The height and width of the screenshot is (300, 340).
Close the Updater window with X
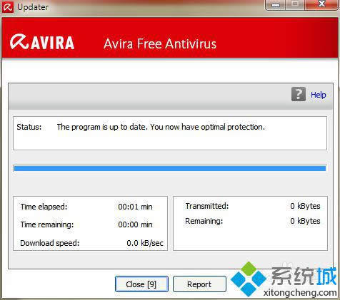click(321, 4)
